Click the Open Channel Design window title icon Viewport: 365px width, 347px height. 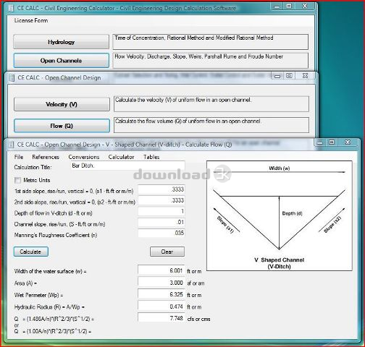12,78
